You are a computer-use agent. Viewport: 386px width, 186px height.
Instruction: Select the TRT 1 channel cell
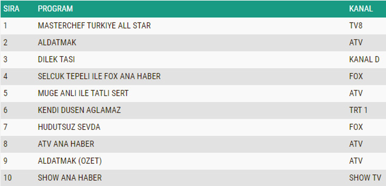pos(358,110)
